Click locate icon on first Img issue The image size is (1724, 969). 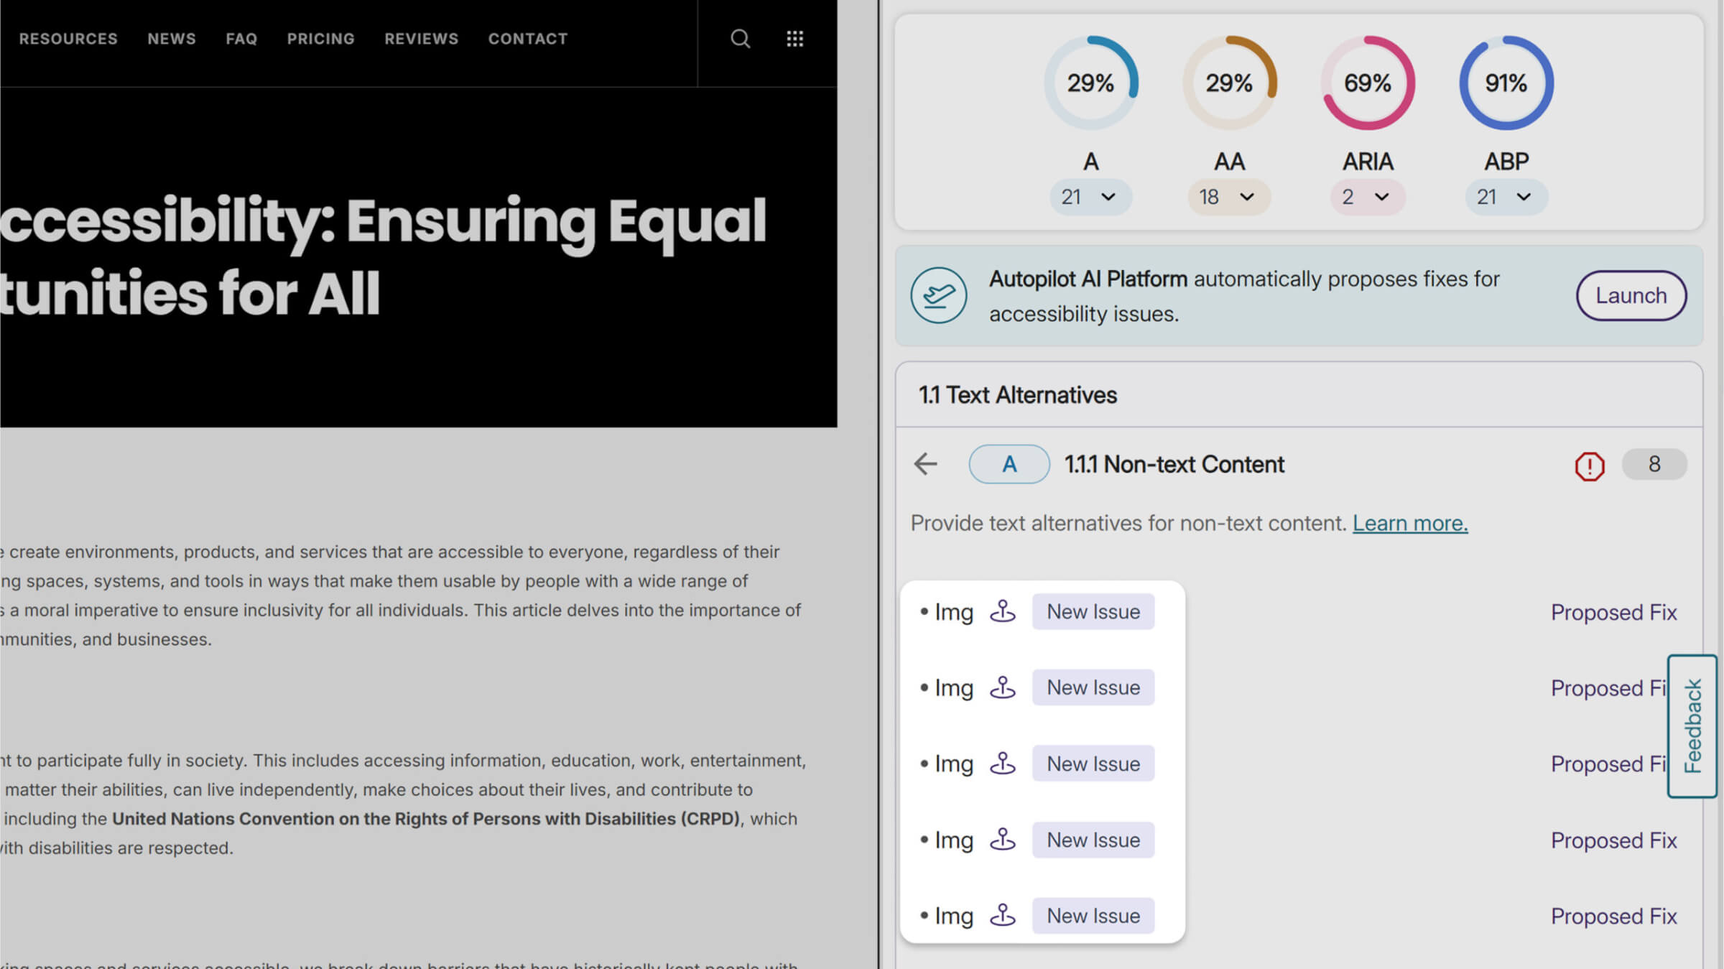pyautogui.click(x=1003, y=611)
